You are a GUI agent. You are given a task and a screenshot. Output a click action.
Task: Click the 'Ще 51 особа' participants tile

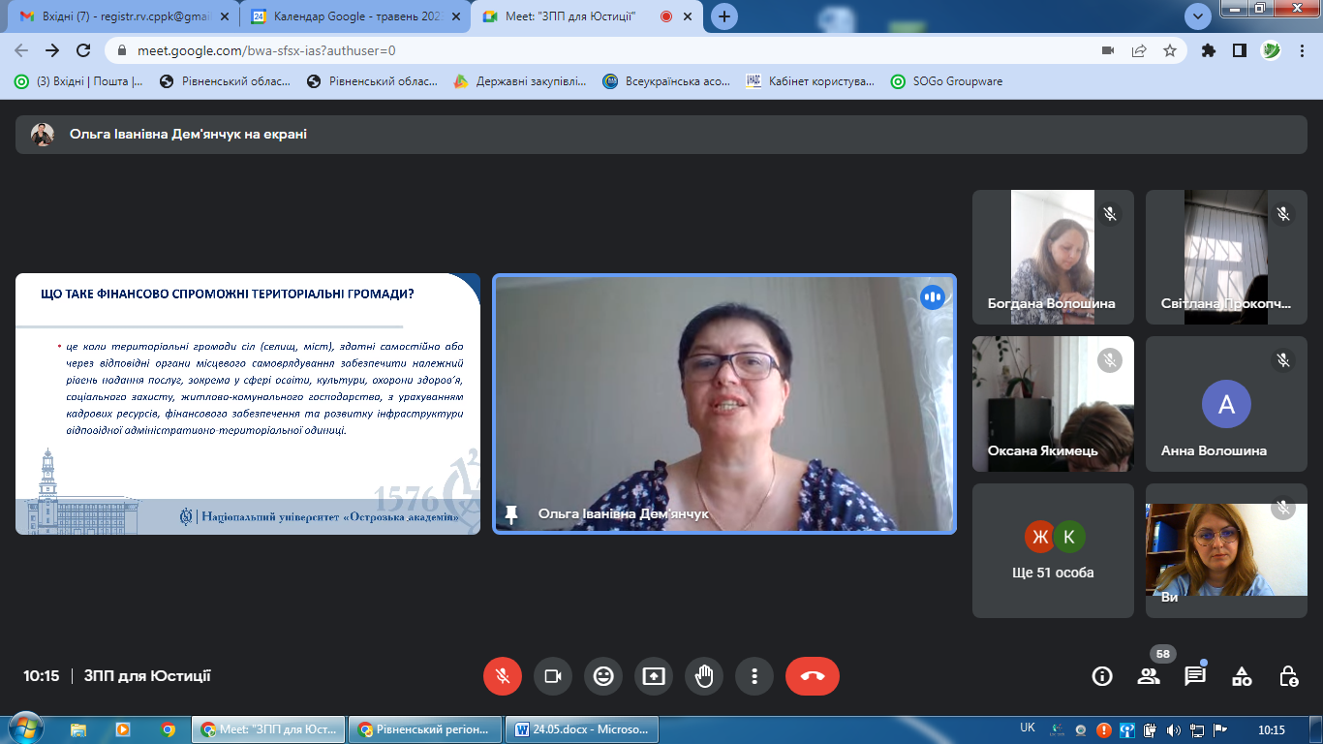1053,551
